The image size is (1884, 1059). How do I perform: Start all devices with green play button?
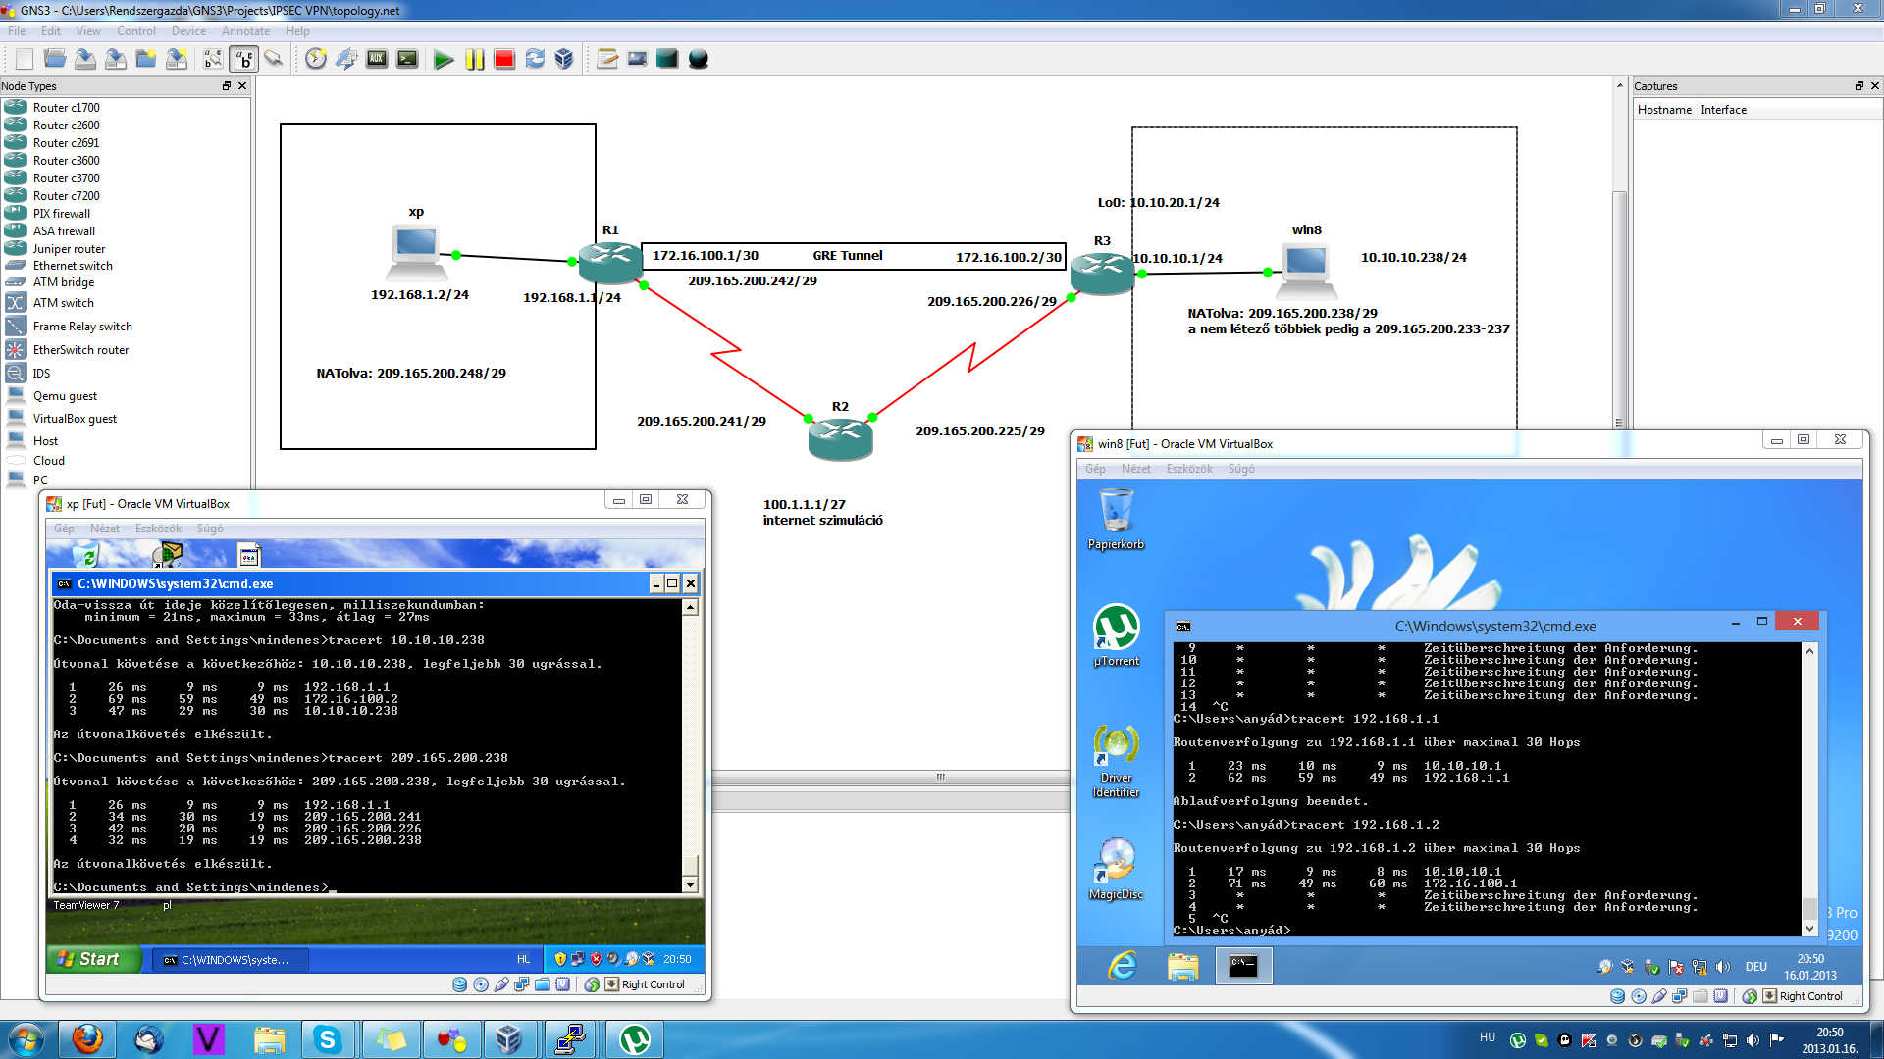(x=444, y=59)
